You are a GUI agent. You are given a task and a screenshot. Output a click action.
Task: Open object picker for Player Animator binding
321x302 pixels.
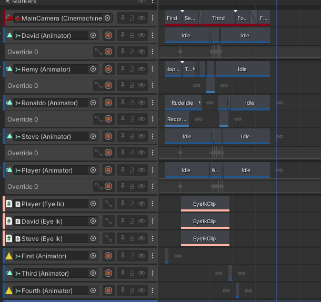(x=93, y=170)
